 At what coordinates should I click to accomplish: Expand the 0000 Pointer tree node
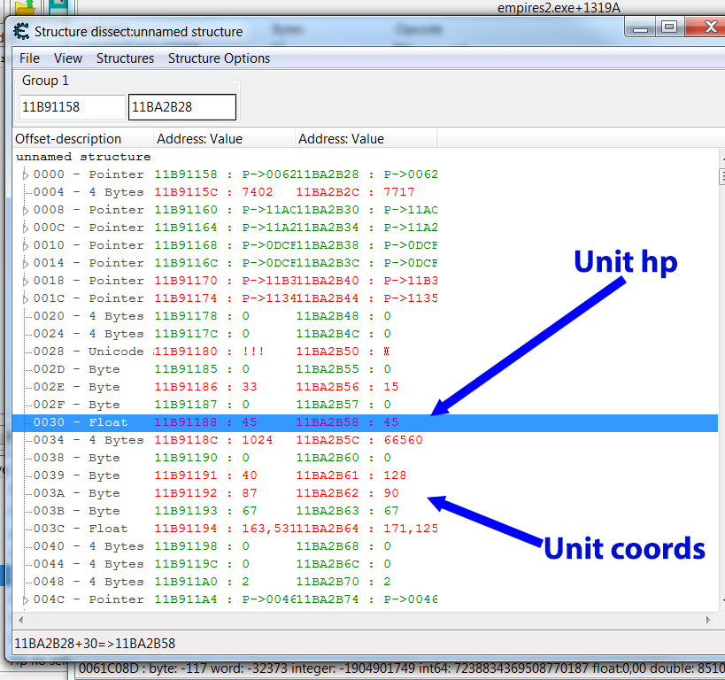(x=25, y=174)
